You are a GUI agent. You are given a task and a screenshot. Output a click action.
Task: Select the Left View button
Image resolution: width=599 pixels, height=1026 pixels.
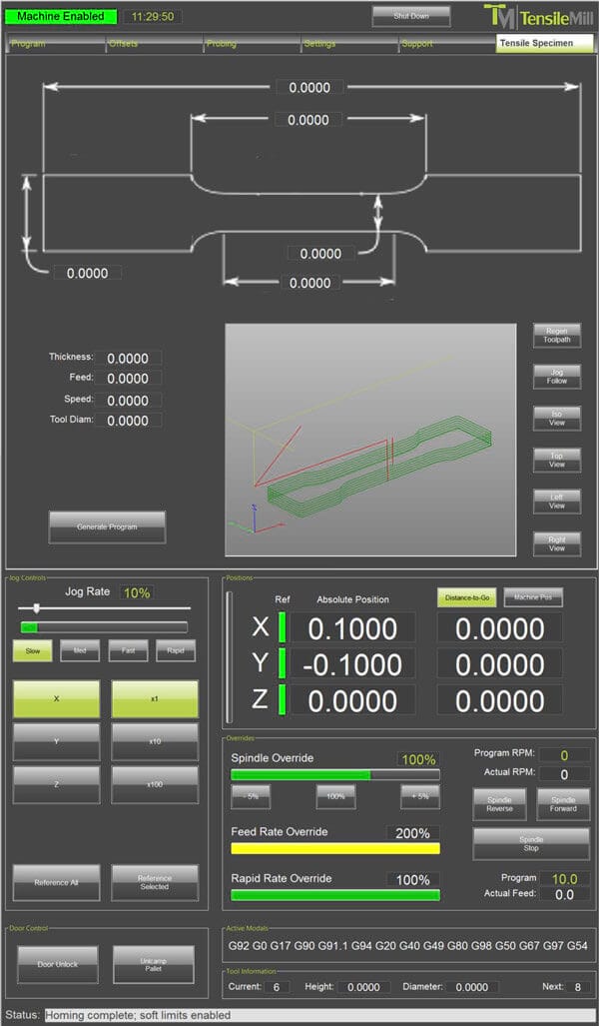click(x=556, y=501)
